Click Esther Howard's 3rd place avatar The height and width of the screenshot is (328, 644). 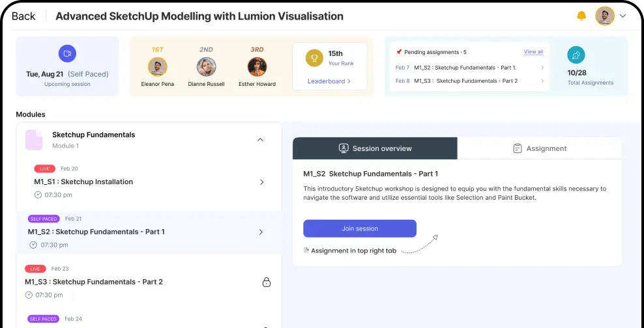coord(257,67)
